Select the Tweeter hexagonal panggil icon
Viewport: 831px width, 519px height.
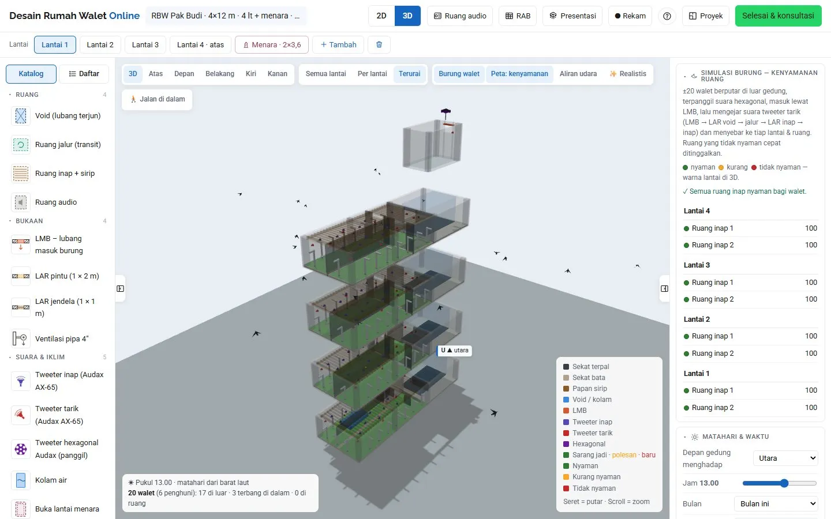click(21, 449)
